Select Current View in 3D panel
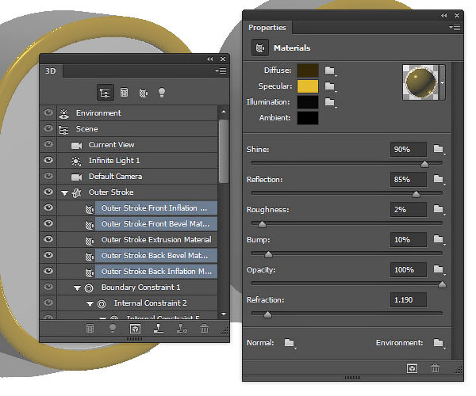The width and height of the screenshot is (476, 396). pos(137,144)
